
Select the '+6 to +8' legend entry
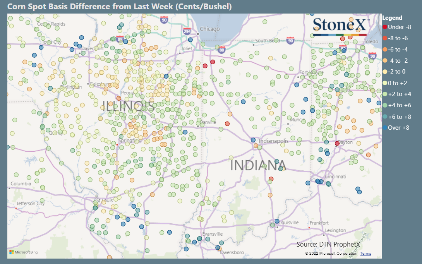(x=397, y=117)
